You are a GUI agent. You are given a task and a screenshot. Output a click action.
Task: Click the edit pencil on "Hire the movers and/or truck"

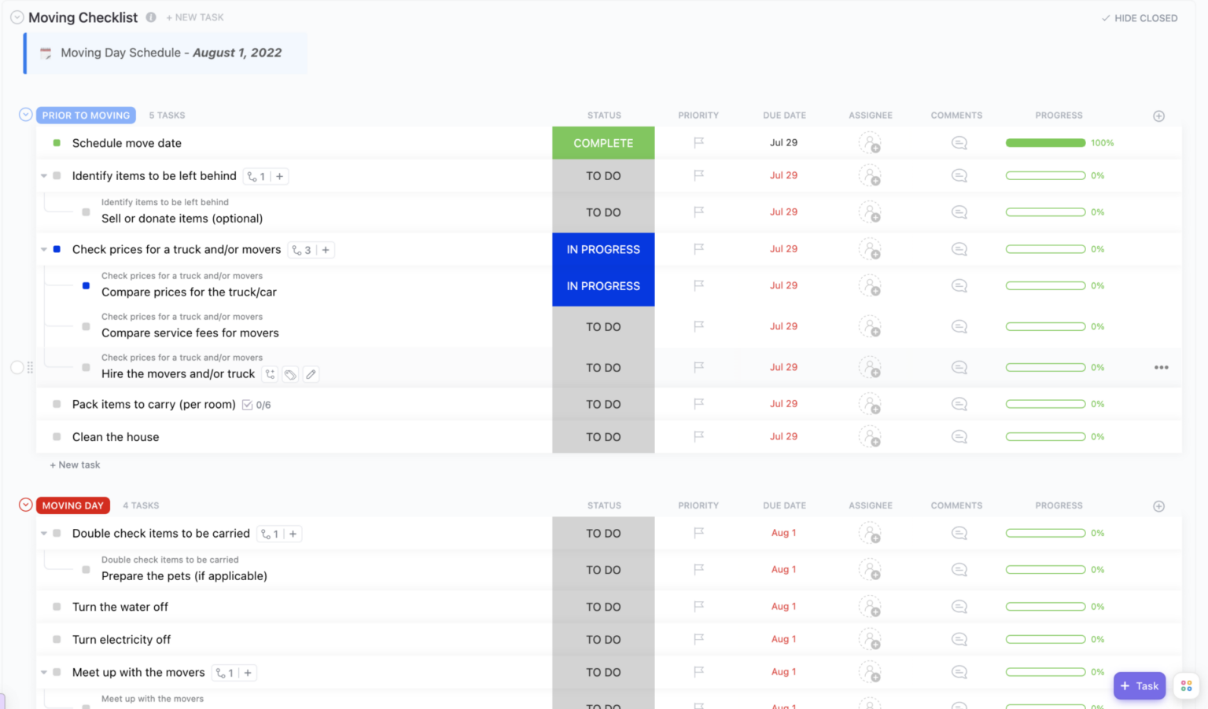click(311, 374)
